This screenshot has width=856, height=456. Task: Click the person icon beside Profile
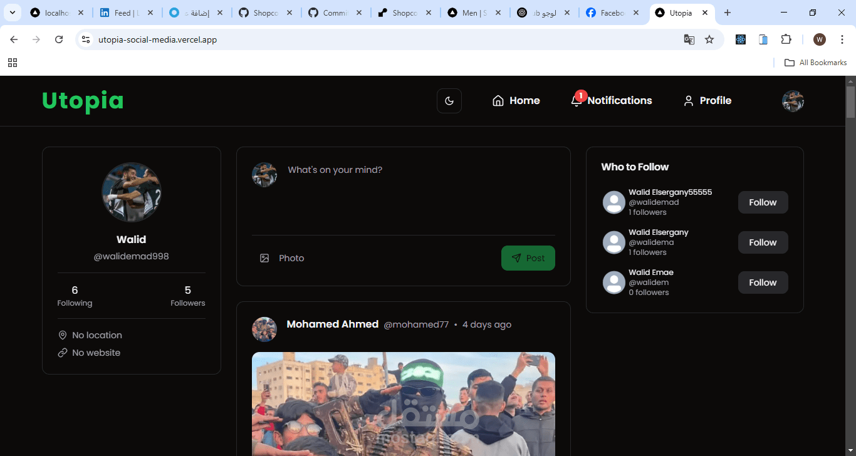pos(689,101)
